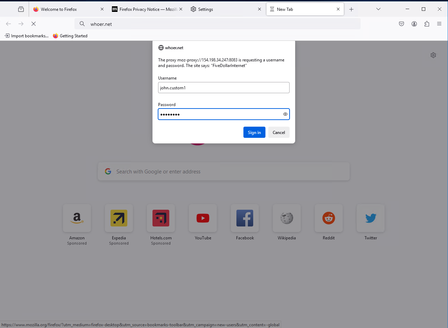The image size is (448, 328).
Task: Open the Getting Started bookmark
Action: [x=70, y=36]
